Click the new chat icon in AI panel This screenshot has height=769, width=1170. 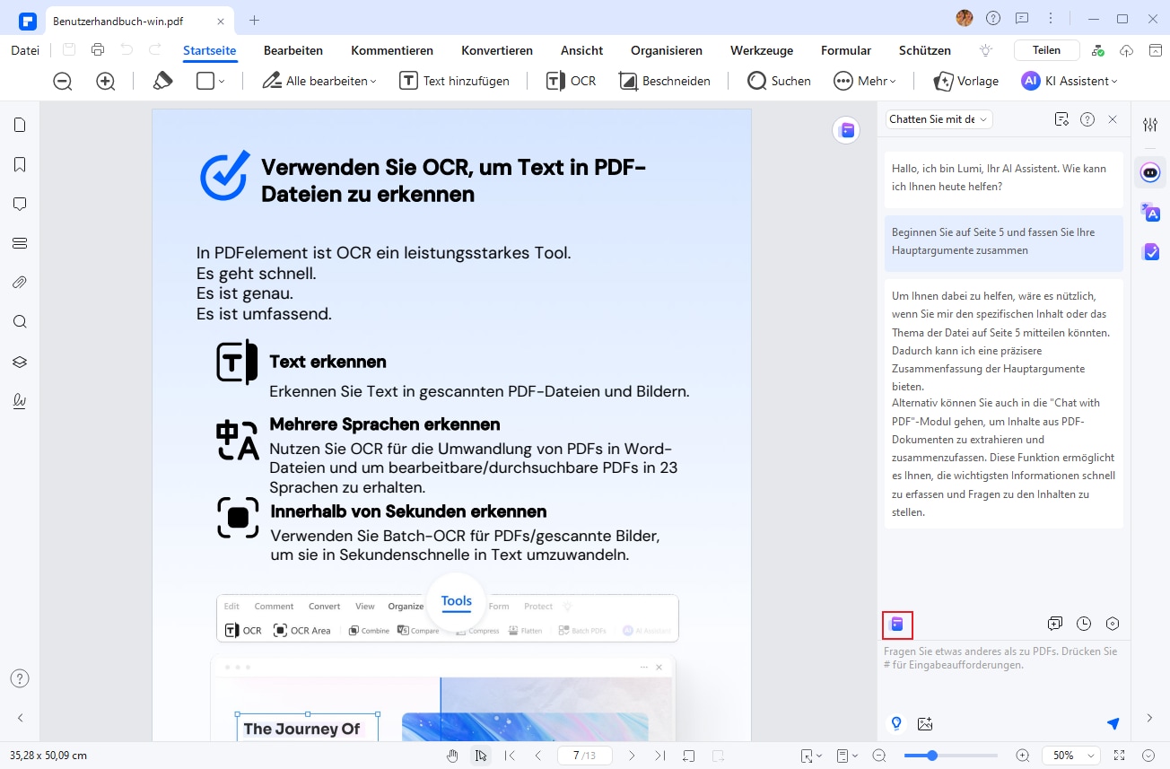[x=1055, y=624]
